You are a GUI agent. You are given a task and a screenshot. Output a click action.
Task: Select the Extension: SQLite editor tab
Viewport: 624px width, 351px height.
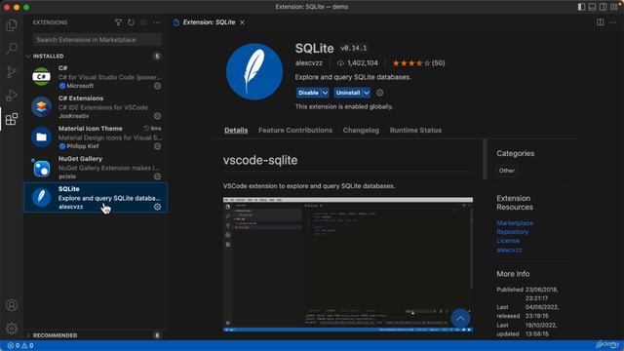(x=209, y=22)
